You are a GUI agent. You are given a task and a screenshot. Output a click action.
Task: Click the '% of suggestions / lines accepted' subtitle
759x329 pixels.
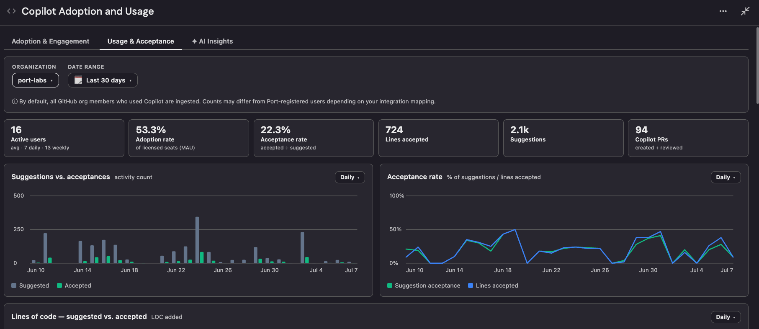click(494, 177)
